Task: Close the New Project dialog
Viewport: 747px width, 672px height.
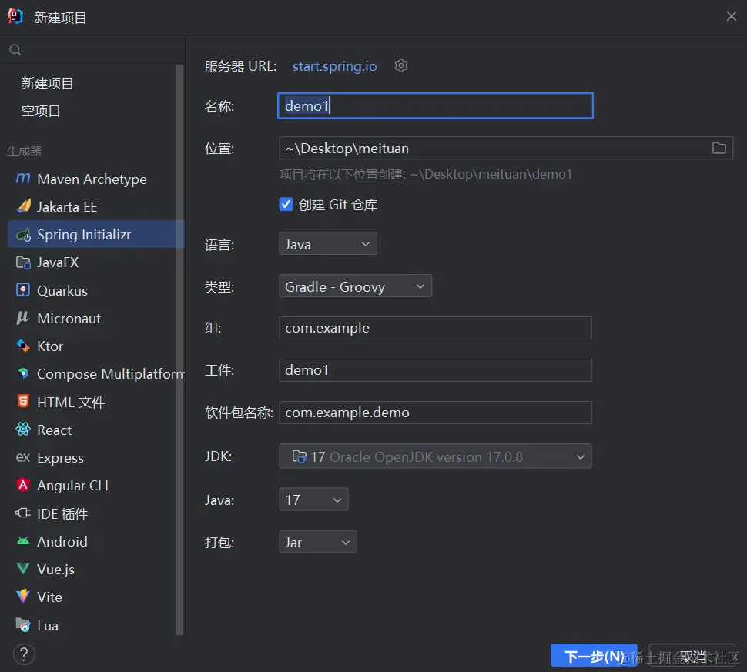Action: (732, 16)
